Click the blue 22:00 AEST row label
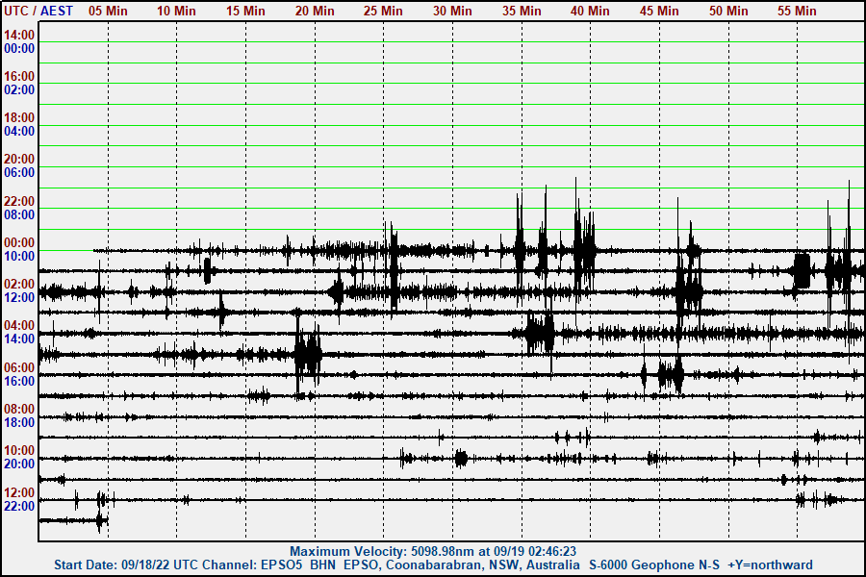 19,506
